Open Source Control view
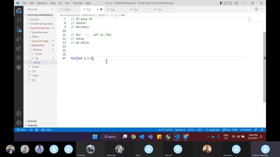The height and width of the screenshot is (157, 280). [x=19, y=30]
